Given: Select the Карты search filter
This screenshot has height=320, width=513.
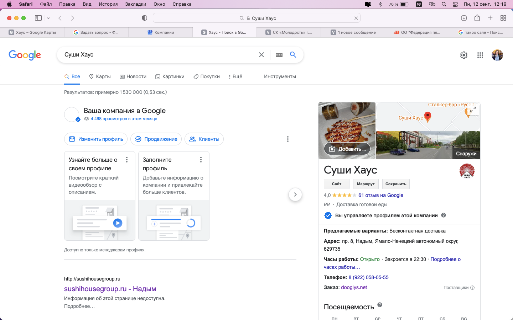Looking at the screenshot, I should tap(100, 76).
